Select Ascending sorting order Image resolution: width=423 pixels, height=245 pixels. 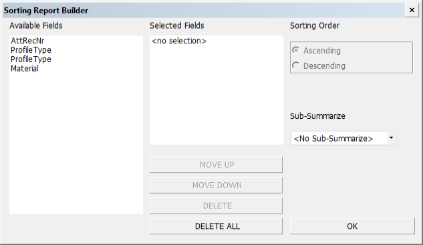pyautogui.click(x=317, y=50)
